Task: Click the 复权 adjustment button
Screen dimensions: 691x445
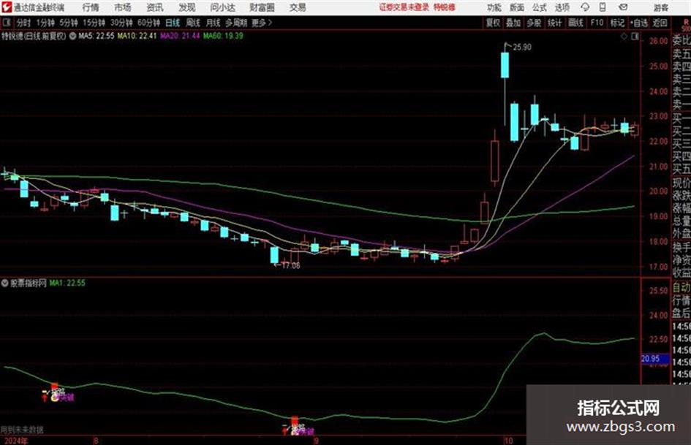Action: click(493, 23)
